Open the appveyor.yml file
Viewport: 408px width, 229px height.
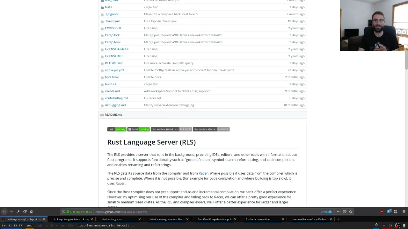click(x=114, y=70)
